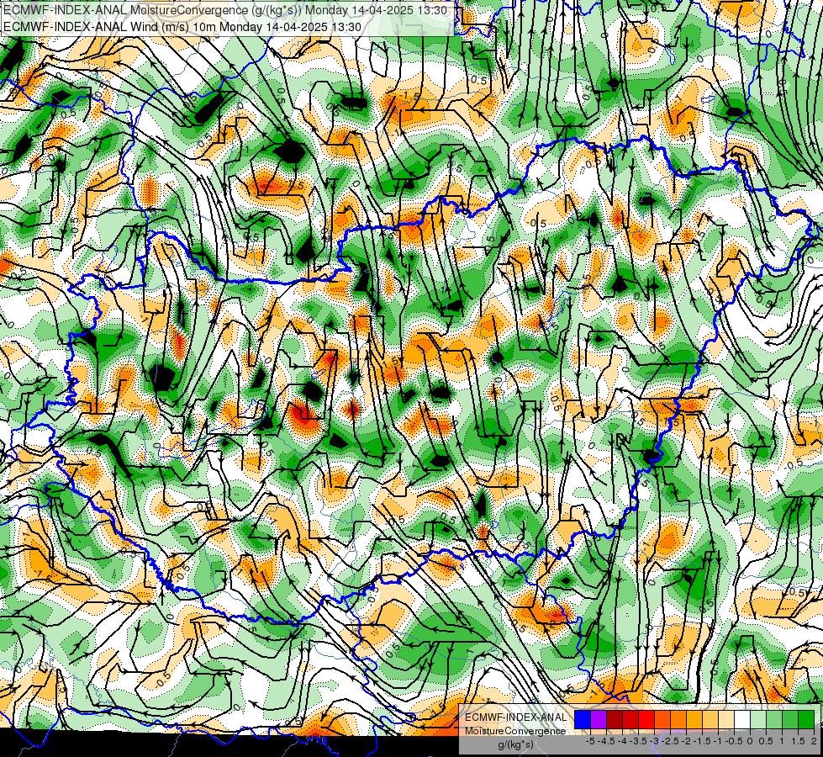Click the 0 value on the legend scale
This screenshot has height=757, width=823.
click(750, 741)
